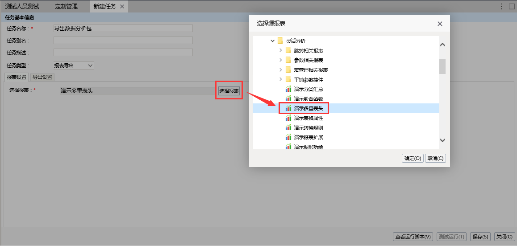Screen dimensions: 517x246
Task: Open the 报表设置 sub-tab
Action: click(17, 77)
